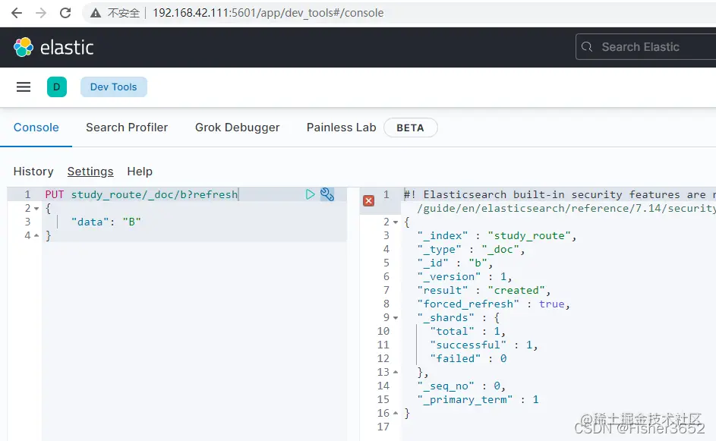716x441 pixels.
Task: Open console Help
Action: (x=140, y=172)
